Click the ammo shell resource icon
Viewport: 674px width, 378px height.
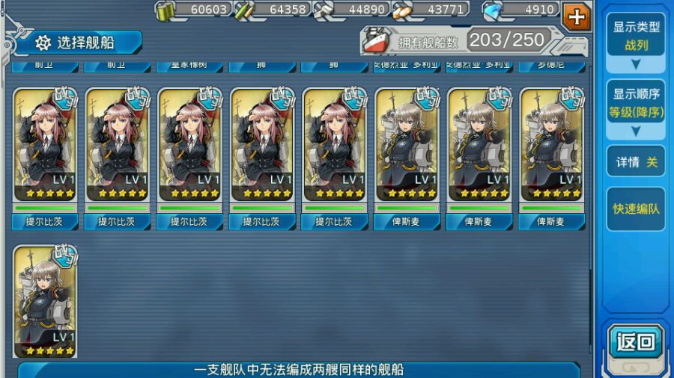[x=243, y=10]
